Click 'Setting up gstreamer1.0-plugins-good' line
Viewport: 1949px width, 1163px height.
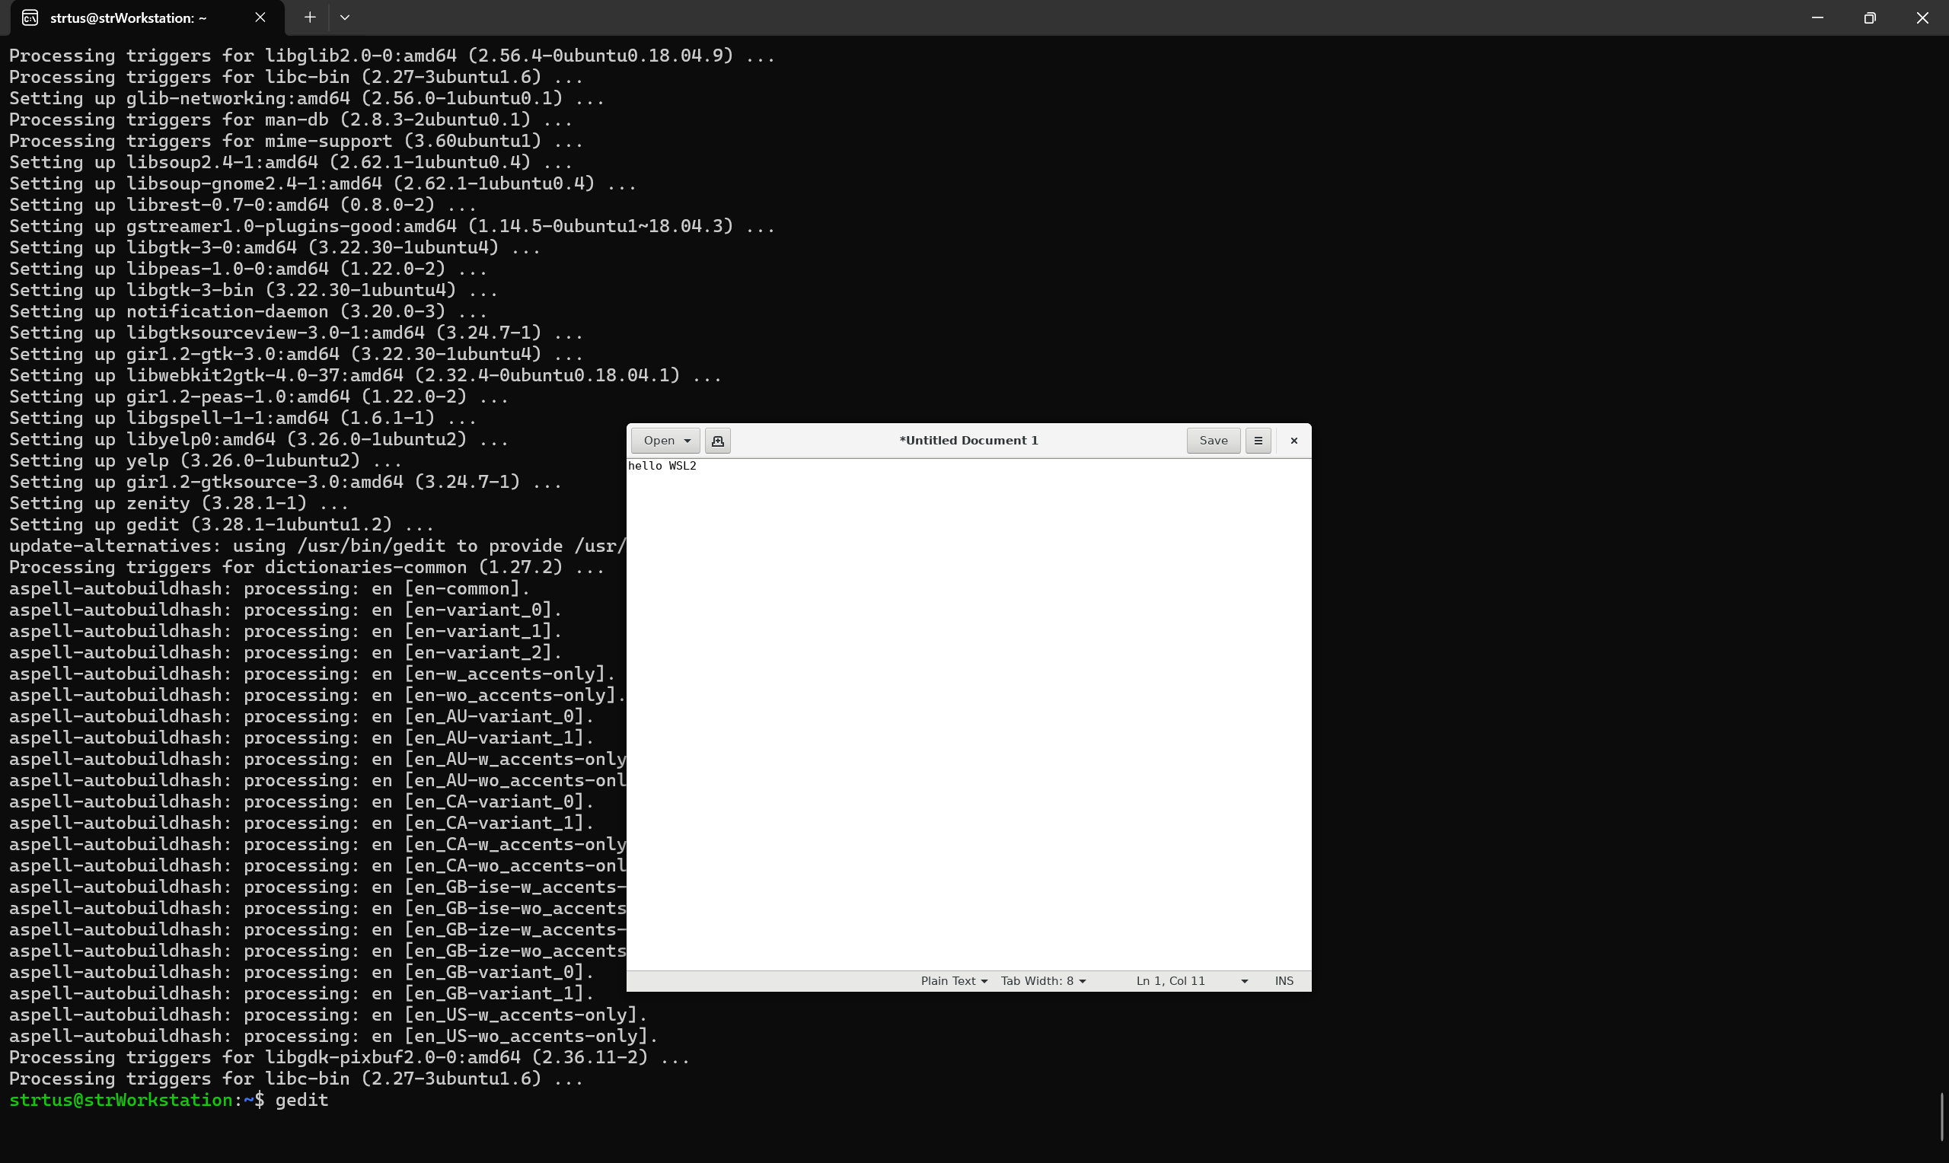point(392,226)
